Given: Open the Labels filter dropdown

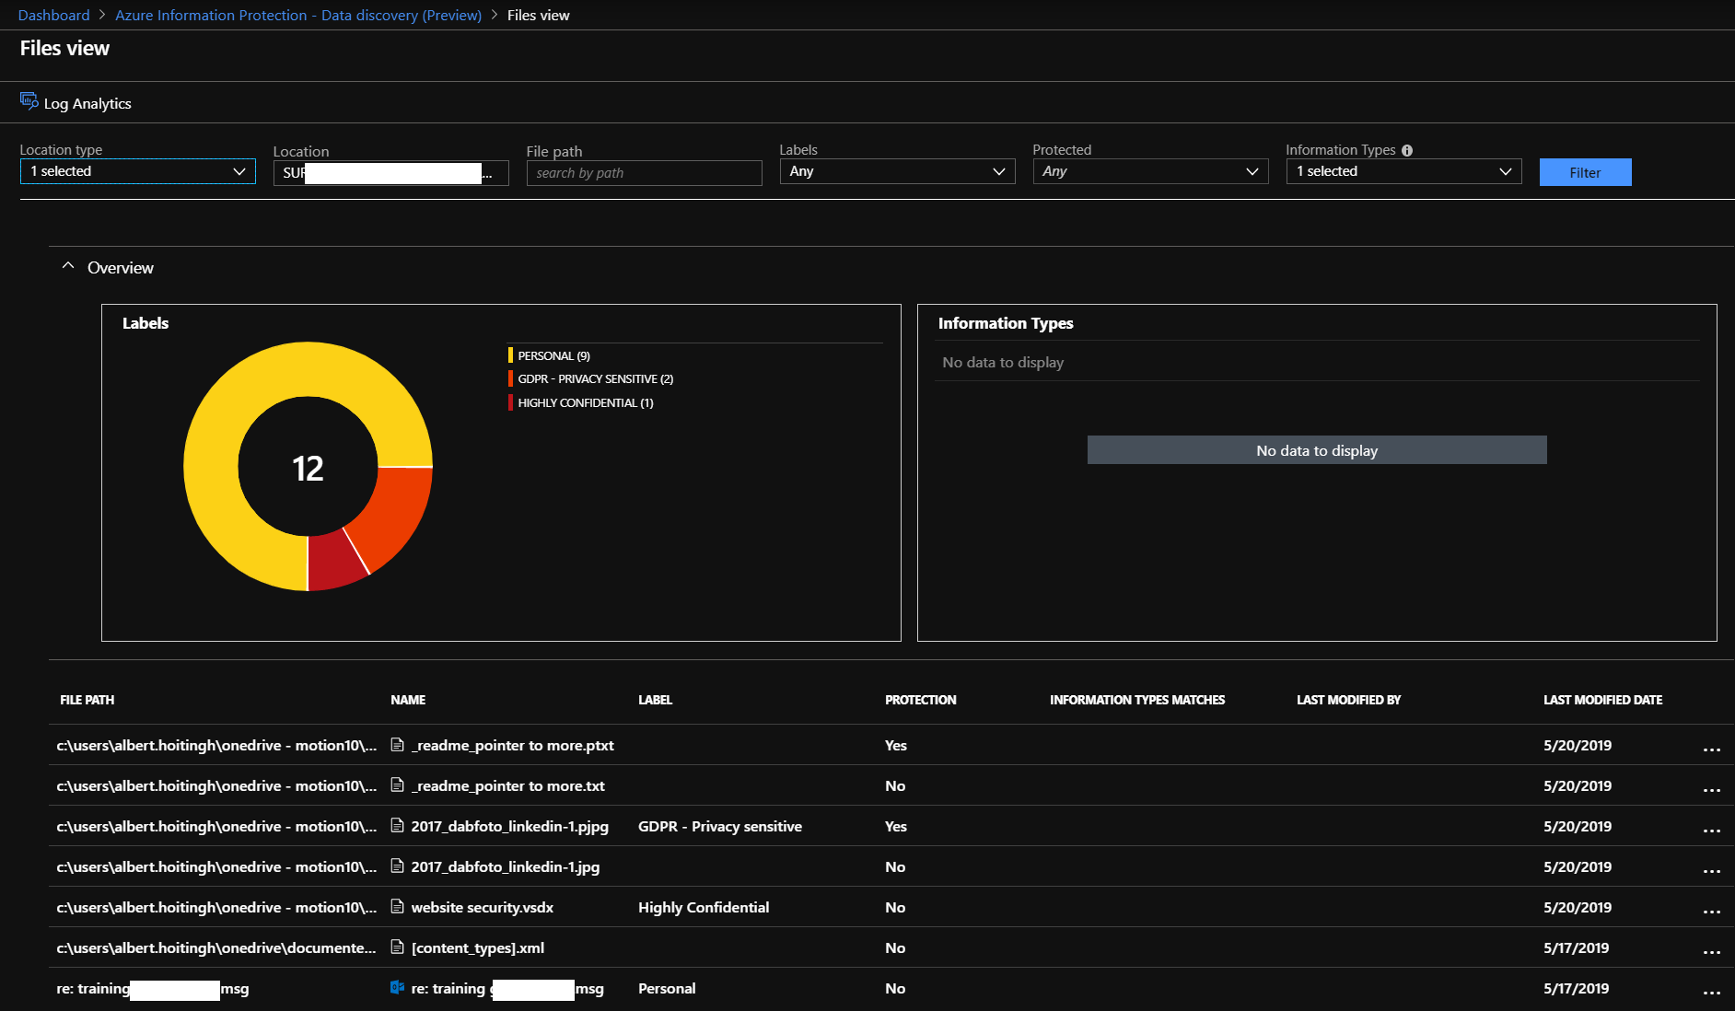Looking at the screenshot, I should pos(897,172).
